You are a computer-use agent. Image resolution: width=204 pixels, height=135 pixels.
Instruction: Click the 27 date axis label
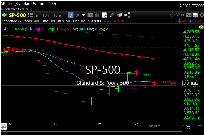tap(136, 124)
